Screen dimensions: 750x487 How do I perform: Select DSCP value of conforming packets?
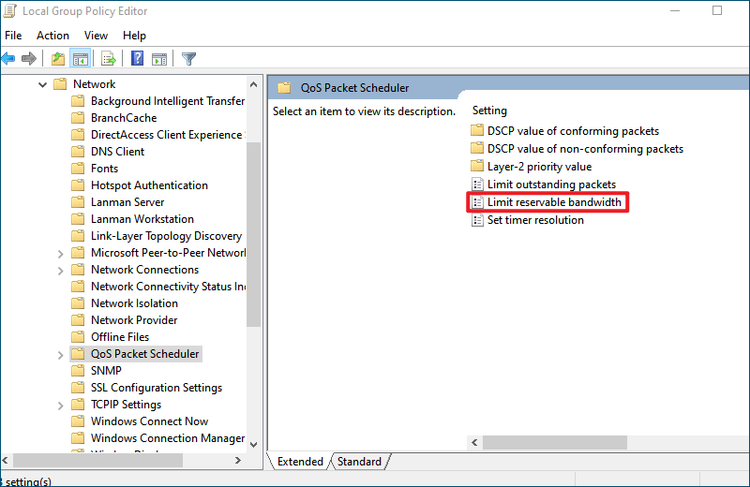pos(573,131)
